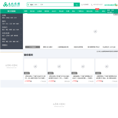
Task: Open the 生活+ navigation tab
Action: (97, 11)
